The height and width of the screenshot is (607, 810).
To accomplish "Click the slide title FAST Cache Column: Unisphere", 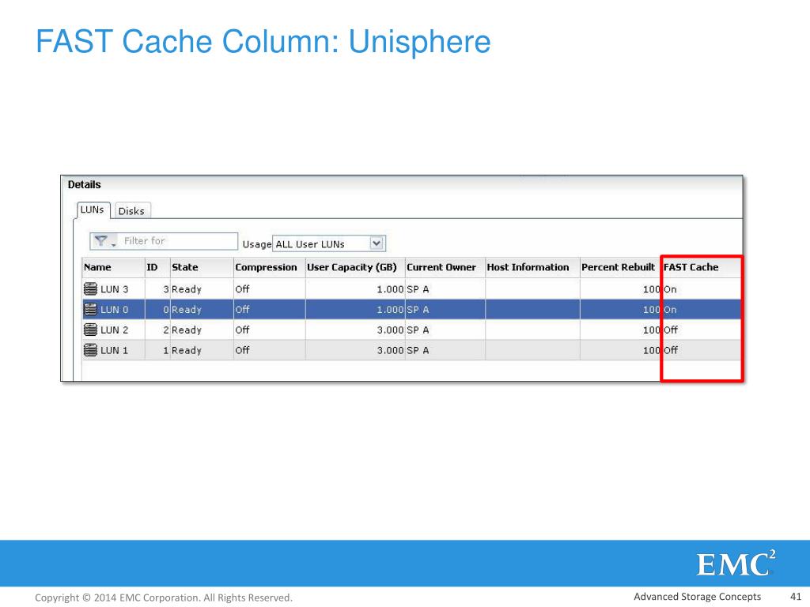I will click(263, 41).
